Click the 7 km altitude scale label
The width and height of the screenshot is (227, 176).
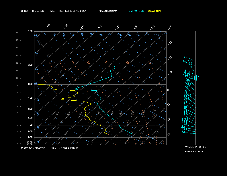click(18, 100)
